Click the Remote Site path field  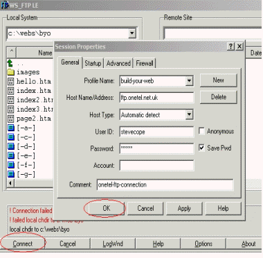coord(213,33)
